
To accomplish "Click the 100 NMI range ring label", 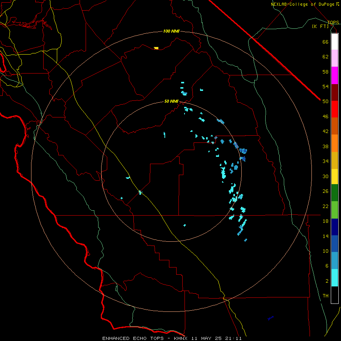I will click(171, 31).
